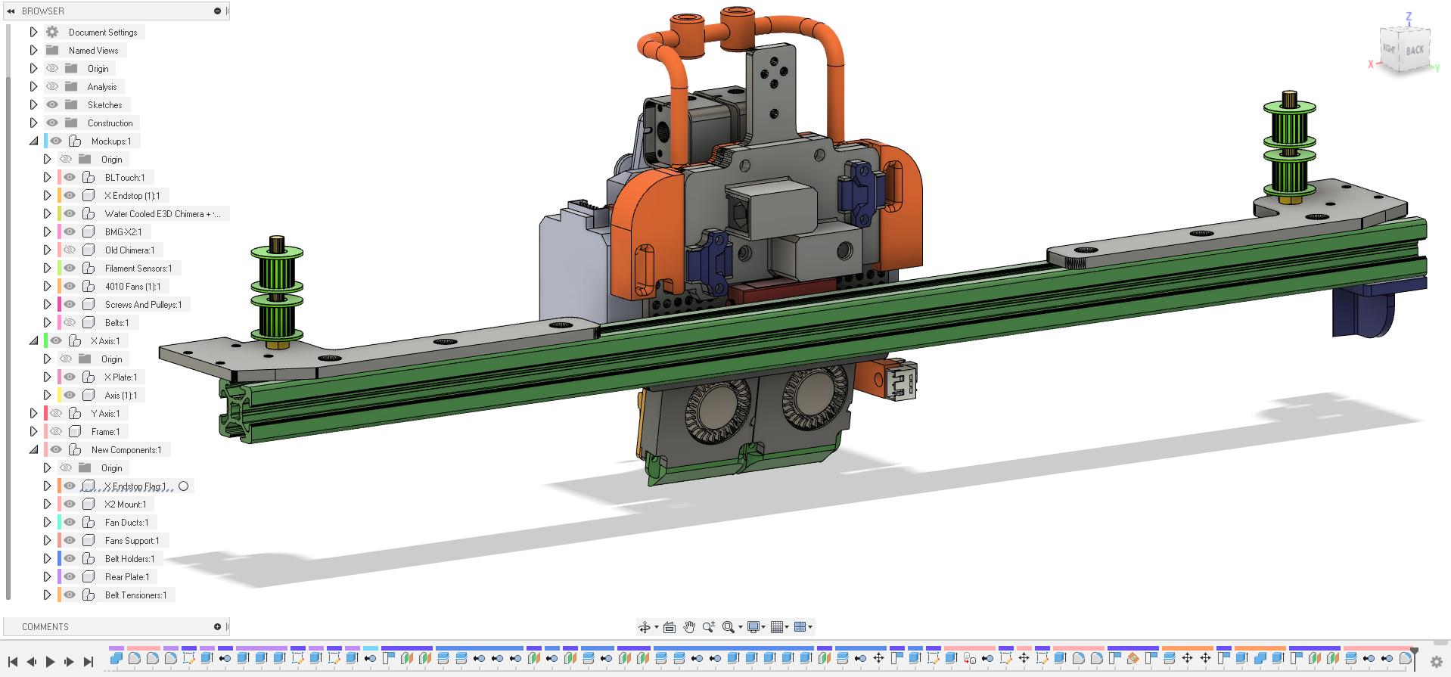Click the timeline end history marker
The height and width of the screenshot is (677, 1451).
click(1414, 658)
